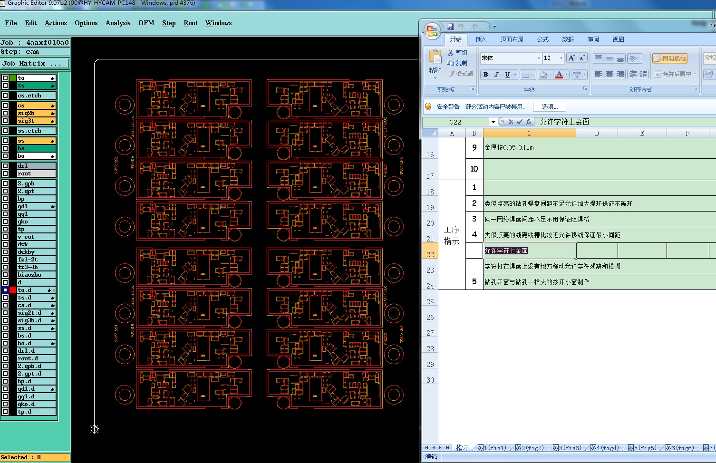Click the font color icon
The image size is (716, 463).
click(559, 75)
